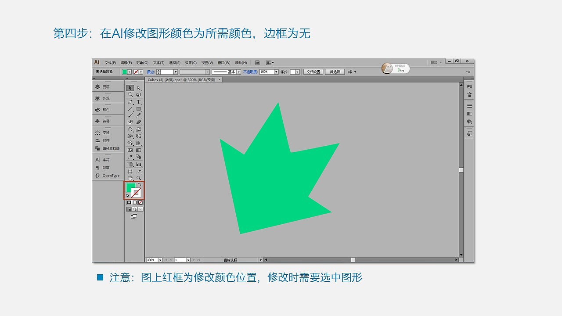Select the Selection (black arrow) tool
562x316 pixels.
coord(130,88)
